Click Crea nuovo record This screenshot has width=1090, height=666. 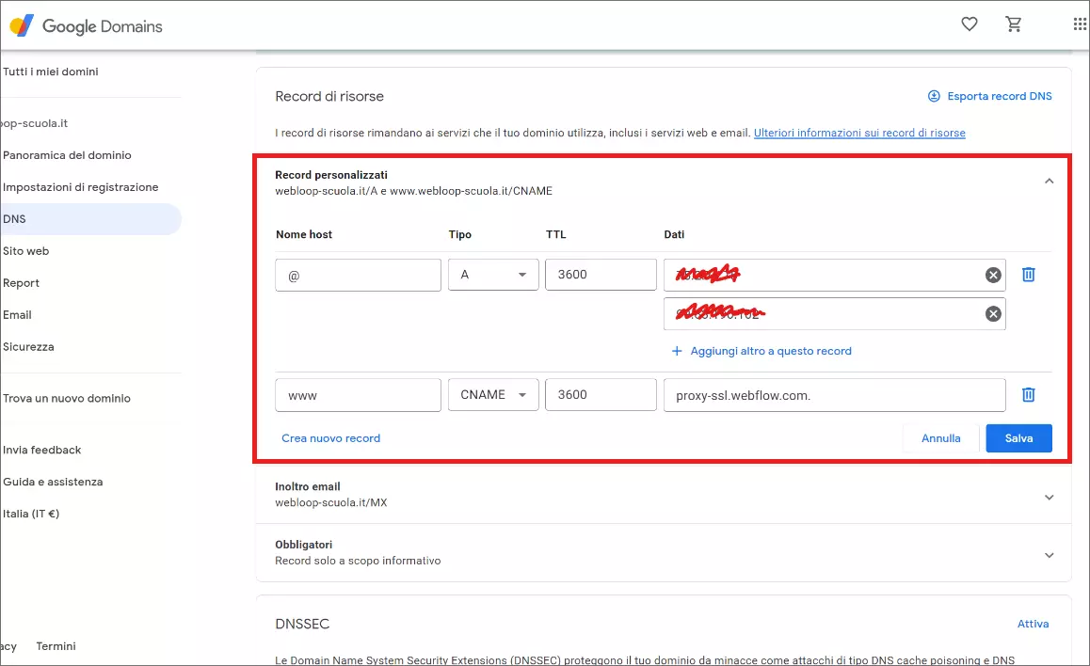pos(331,438)
